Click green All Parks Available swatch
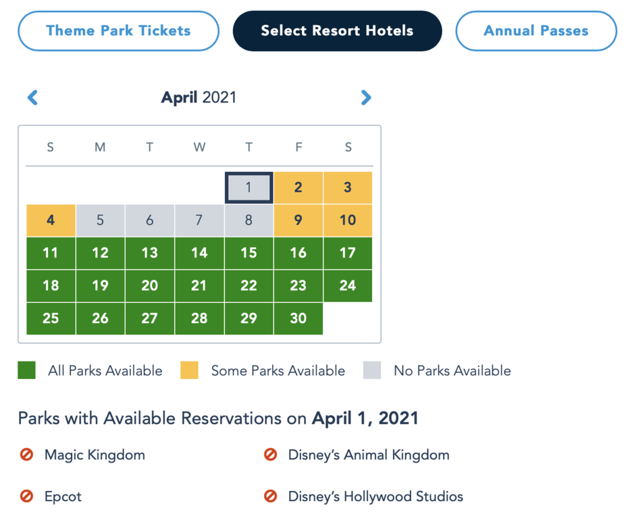 click(x=27, y=370)
